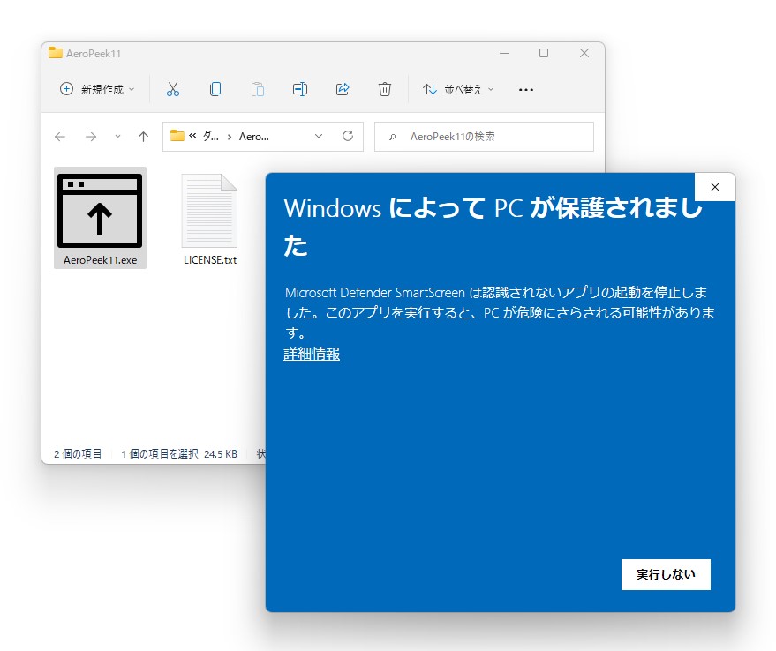The image size is (776, 651).
Task: Open the 新規作成 dropdown menu
Action: click(x=95, y=88)
